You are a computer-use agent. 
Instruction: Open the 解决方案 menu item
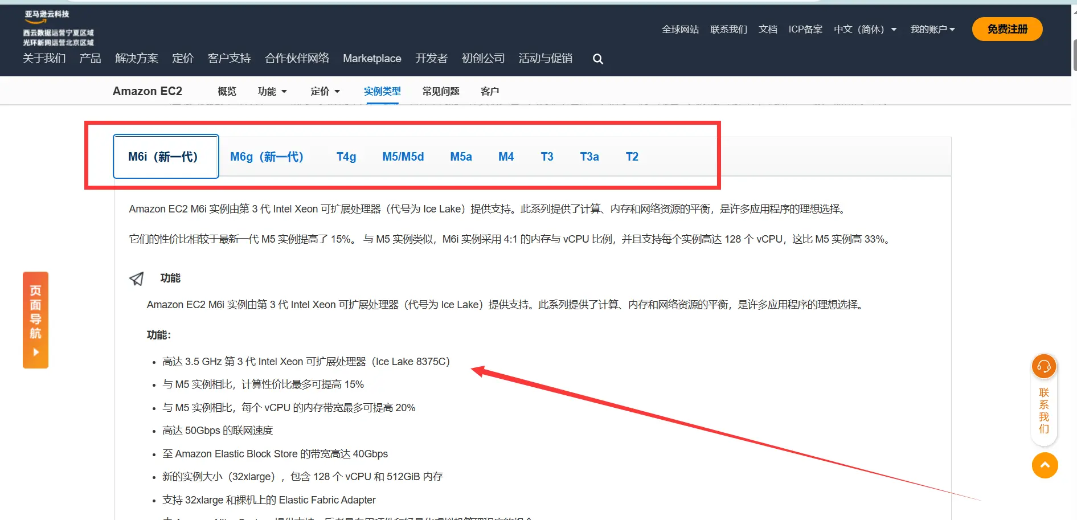click(137, 58)
